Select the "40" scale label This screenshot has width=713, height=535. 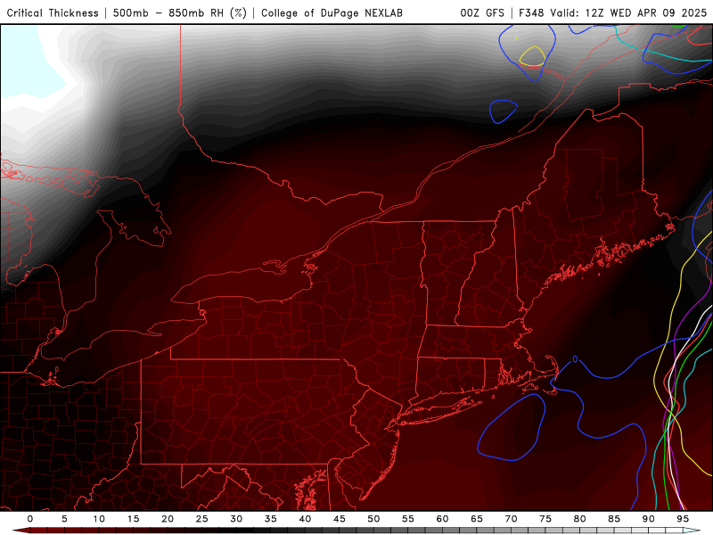305,519
